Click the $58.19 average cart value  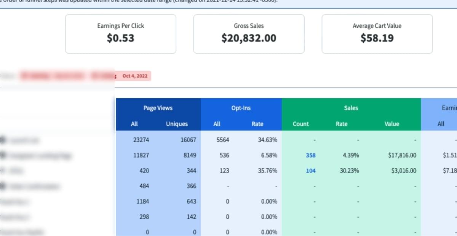377,38
